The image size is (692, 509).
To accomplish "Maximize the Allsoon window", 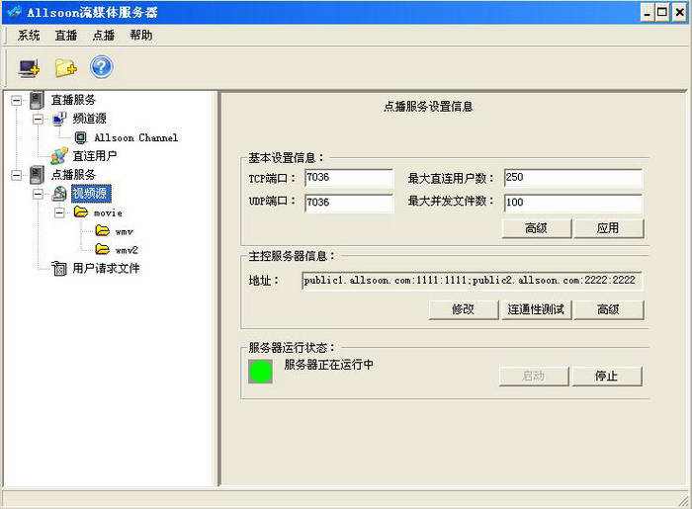I will [x=662, y=12].
